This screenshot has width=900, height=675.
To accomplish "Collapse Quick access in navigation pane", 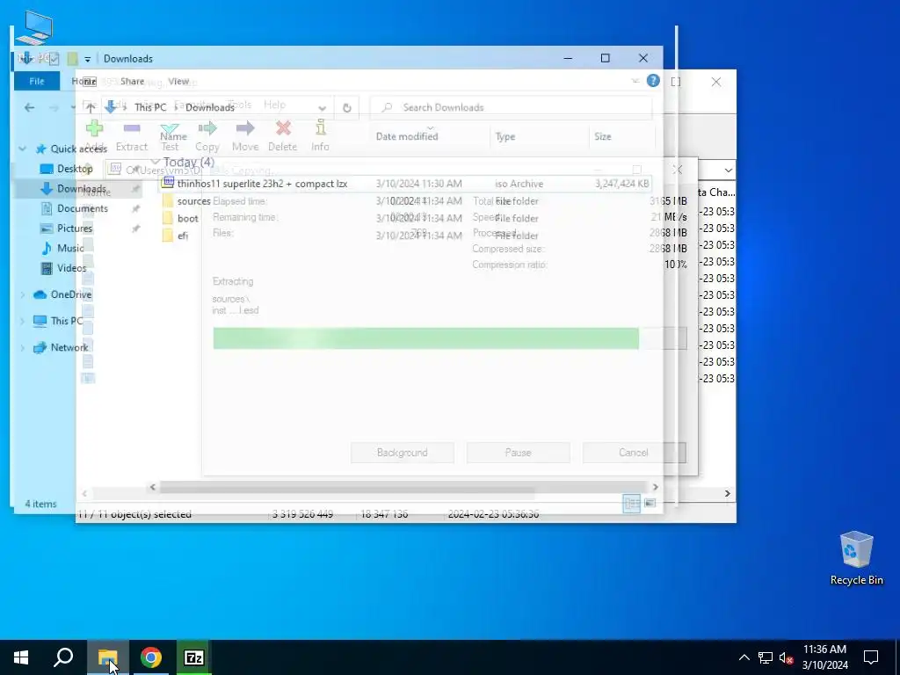I will 22,149.
